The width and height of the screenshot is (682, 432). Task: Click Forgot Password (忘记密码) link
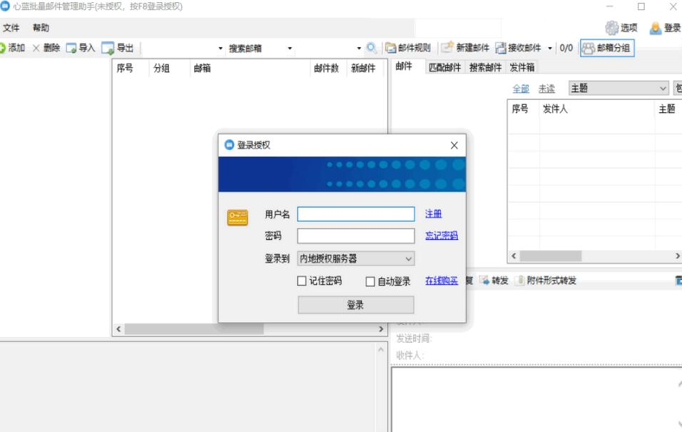tap(442, 236)
